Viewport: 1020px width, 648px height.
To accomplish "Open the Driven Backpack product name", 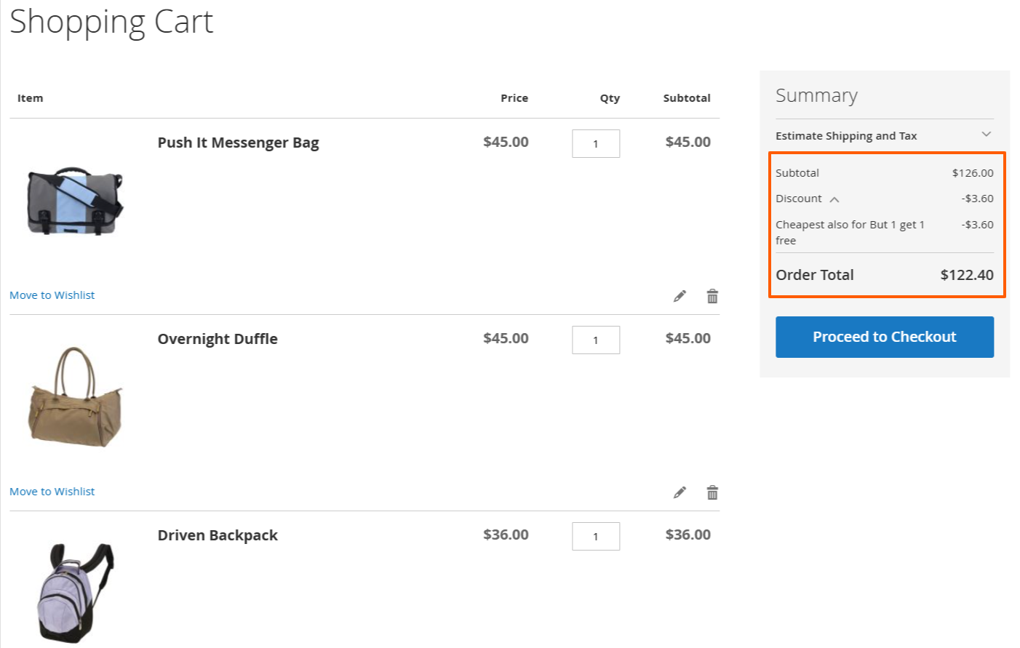I will click(218, 535).
